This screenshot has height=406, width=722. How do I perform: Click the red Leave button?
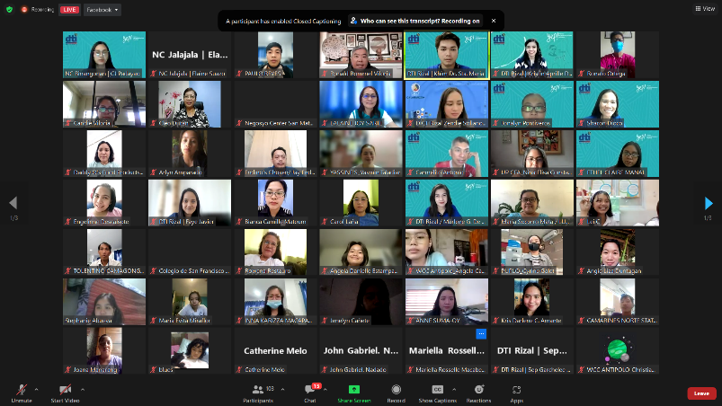[701, 393]
